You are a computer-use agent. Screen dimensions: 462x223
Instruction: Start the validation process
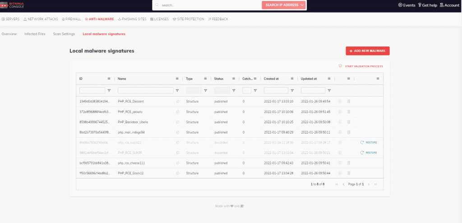click(361, 66)
